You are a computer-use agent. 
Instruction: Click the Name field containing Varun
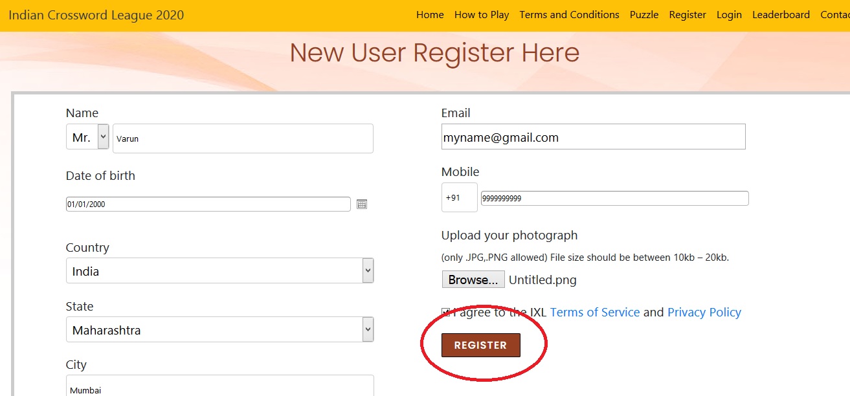[x=243, y=138]
